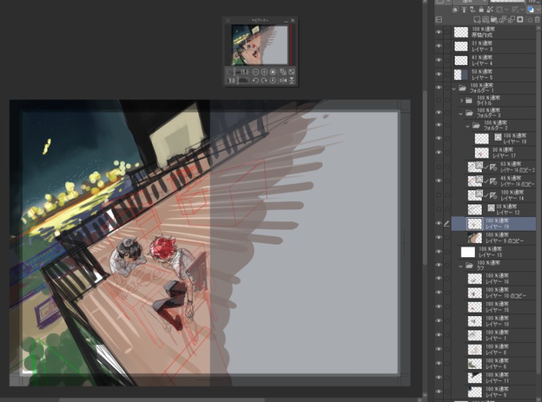Click Navigator fit-to-window toggle icon

point(291,72)
